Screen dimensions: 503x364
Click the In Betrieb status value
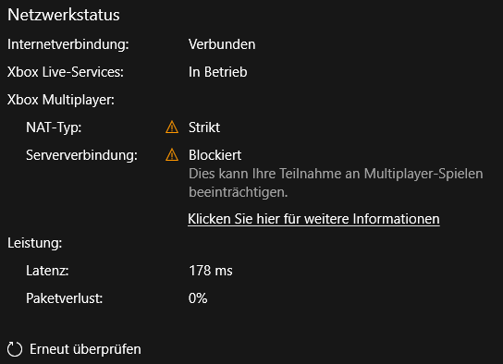pyautogui.click(x=218, y=72)
